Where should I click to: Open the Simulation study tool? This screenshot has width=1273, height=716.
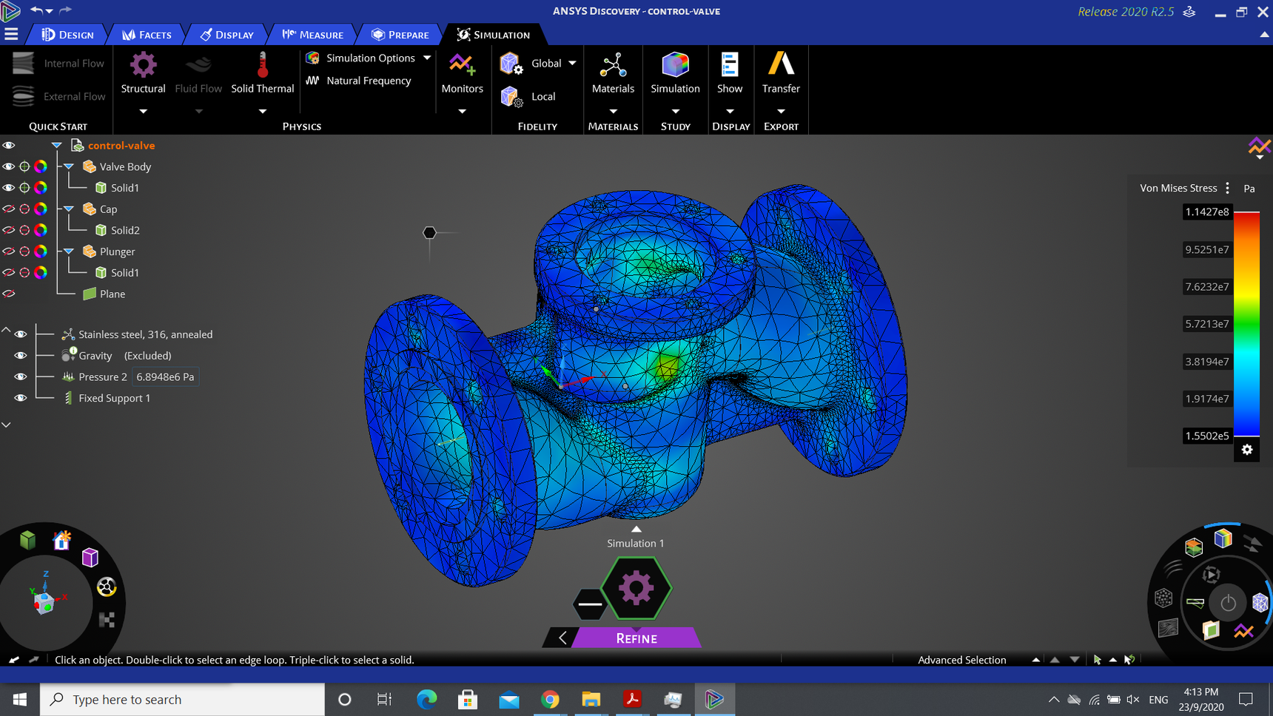675,72
